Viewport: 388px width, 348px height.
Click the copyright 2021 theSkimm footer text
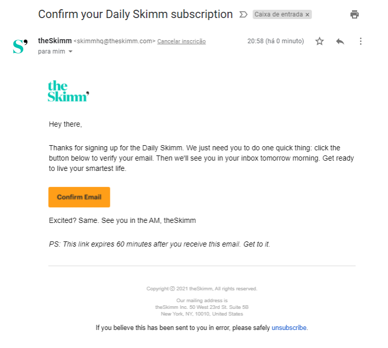(201, 288)
